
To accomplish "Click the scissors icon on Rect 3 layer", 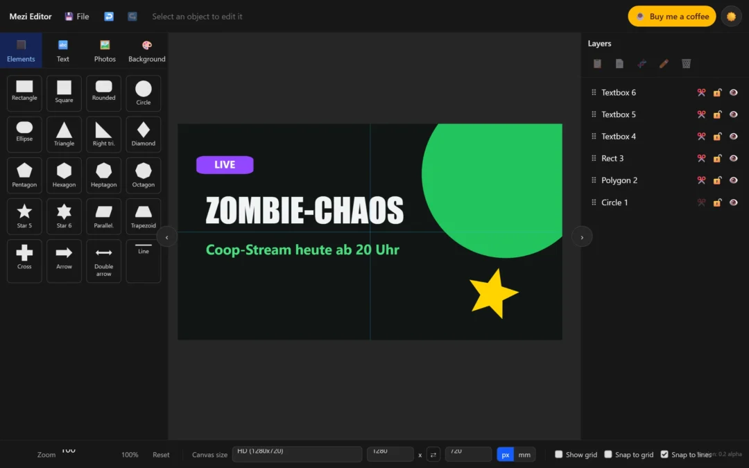I will pyautogui.click(x=701, y=158).
